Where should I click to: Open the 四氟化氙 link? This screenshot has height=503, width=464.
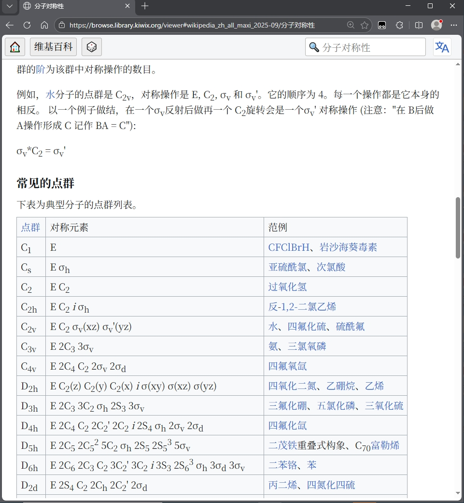(x=287, y=425)
